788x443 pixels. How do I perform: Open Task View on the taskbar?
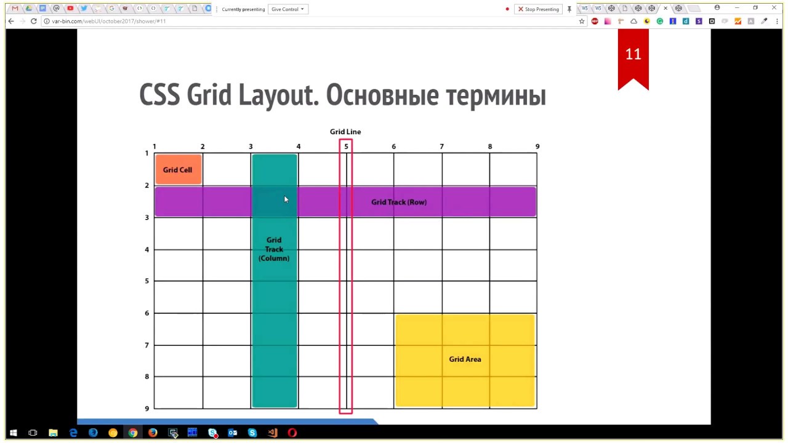(x=33, y=433)
